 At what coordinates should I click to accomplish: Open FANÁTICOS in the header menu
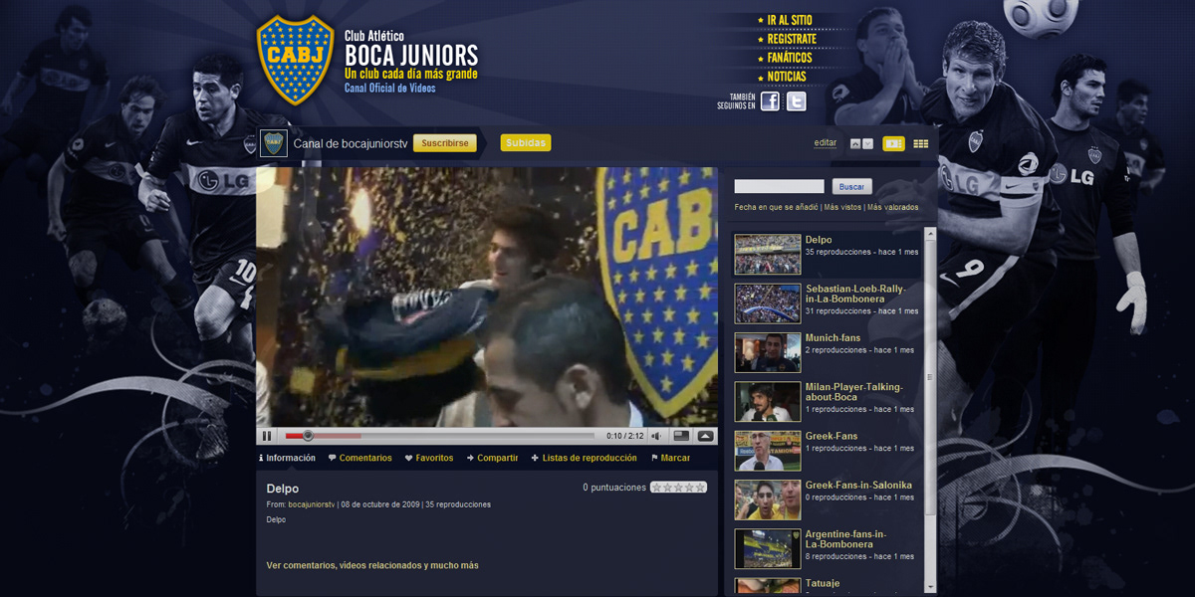pyautogui.click(x=790, y=58)
